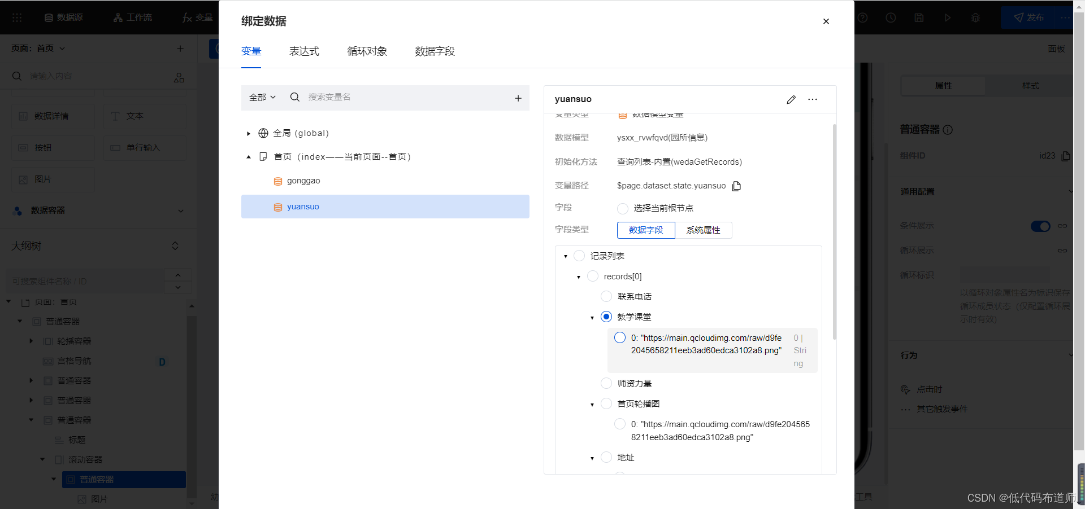Open the apps grid menu icon
The width and height of the screenshot is (1085, 509).
pyautogui.click(x=17, y=17)
